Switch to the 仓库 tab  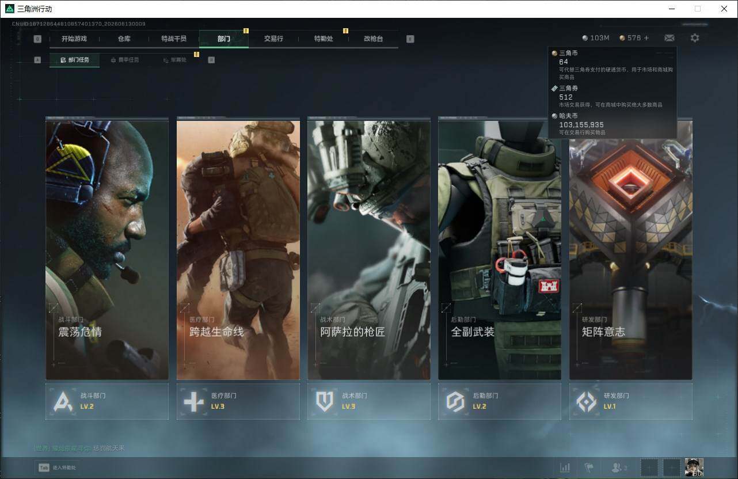(x=124, y=39)
